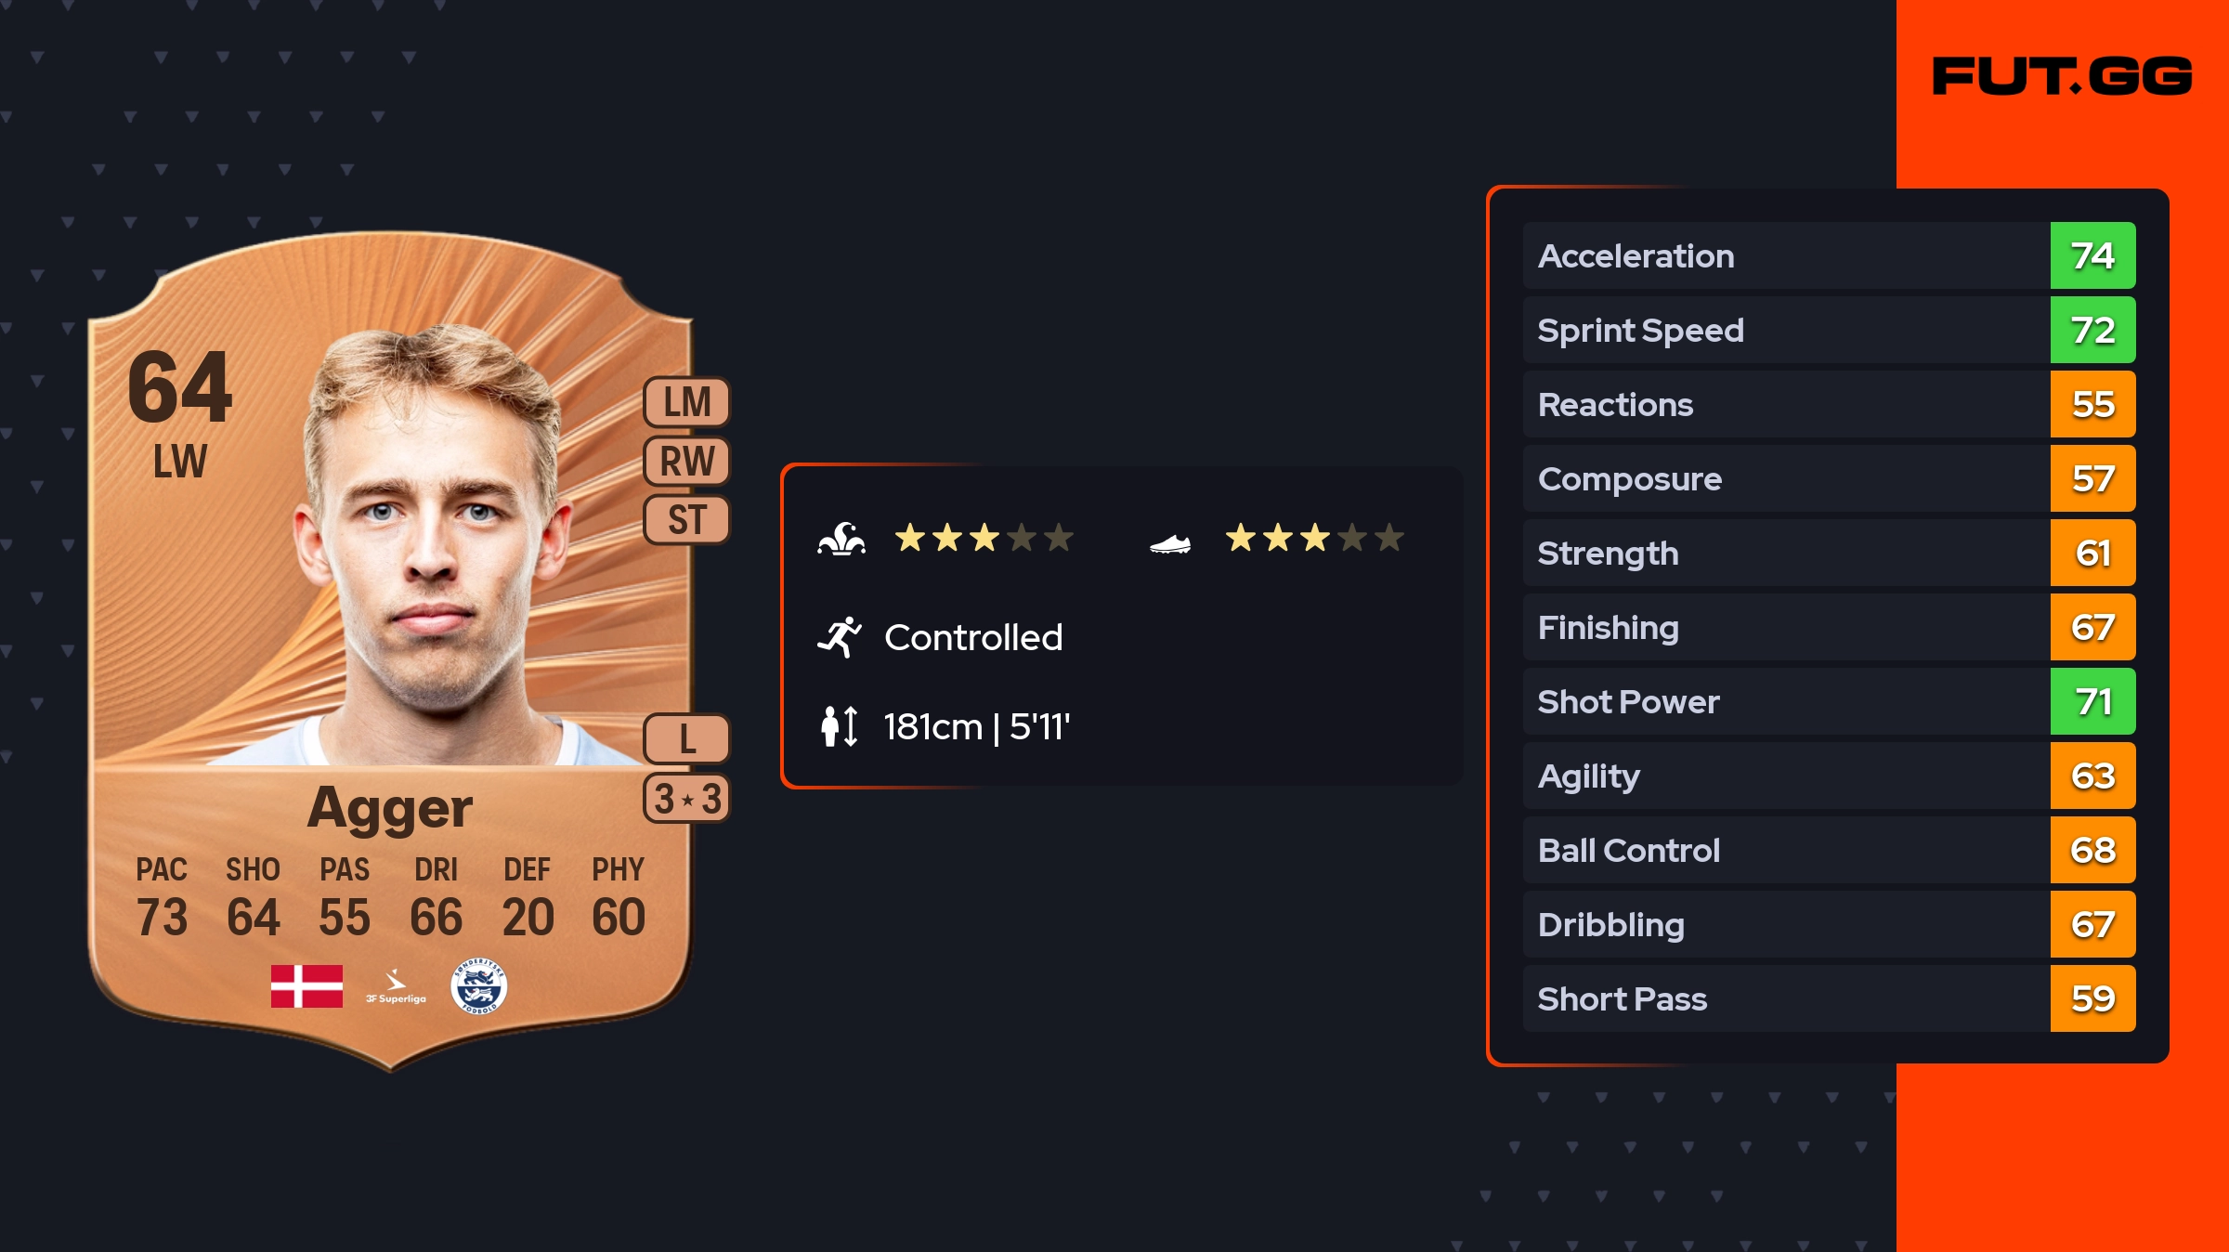
Task: Click the running man AcceleRATE icon
Action: (x=840, y=637)
